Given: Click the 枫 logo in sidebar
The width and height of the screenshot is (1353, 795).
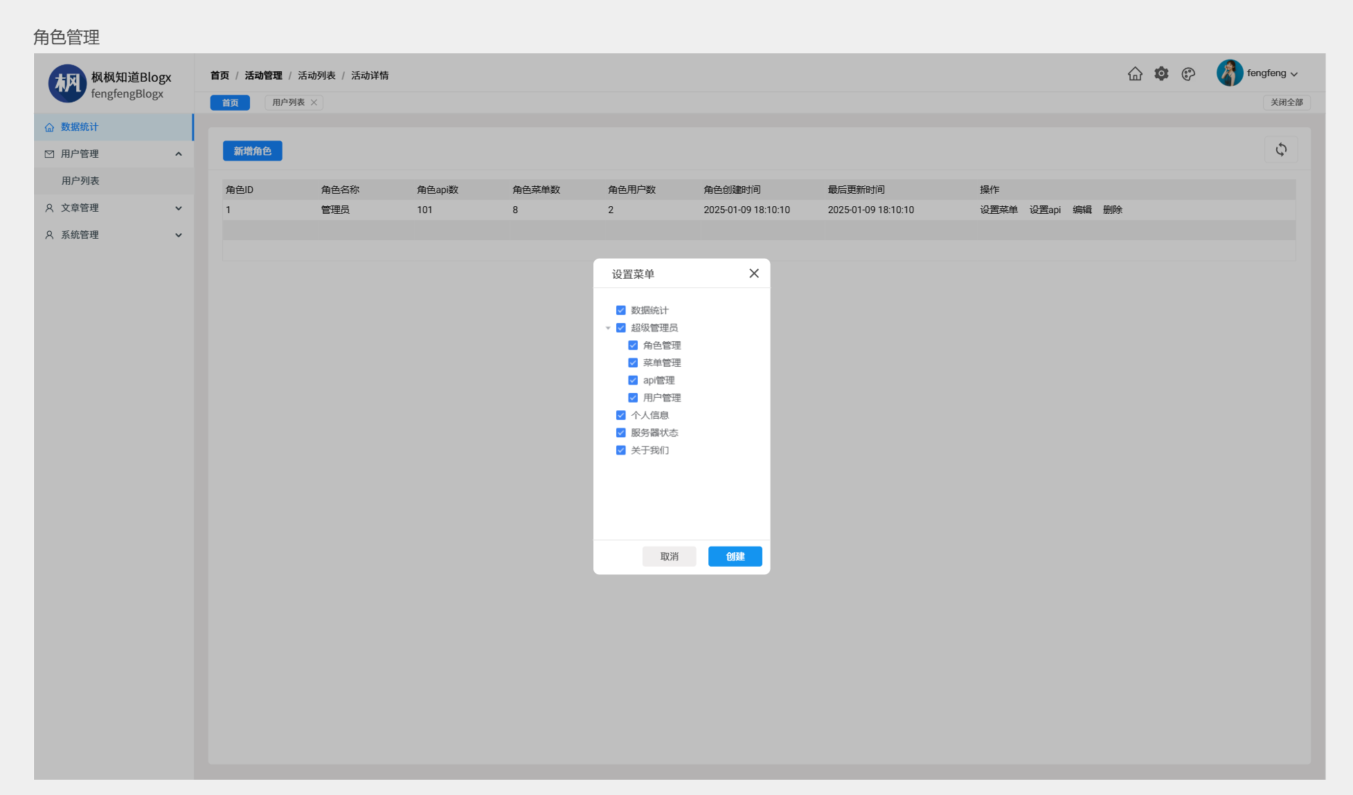Looking at the screenshot, I should coord(67,84).
